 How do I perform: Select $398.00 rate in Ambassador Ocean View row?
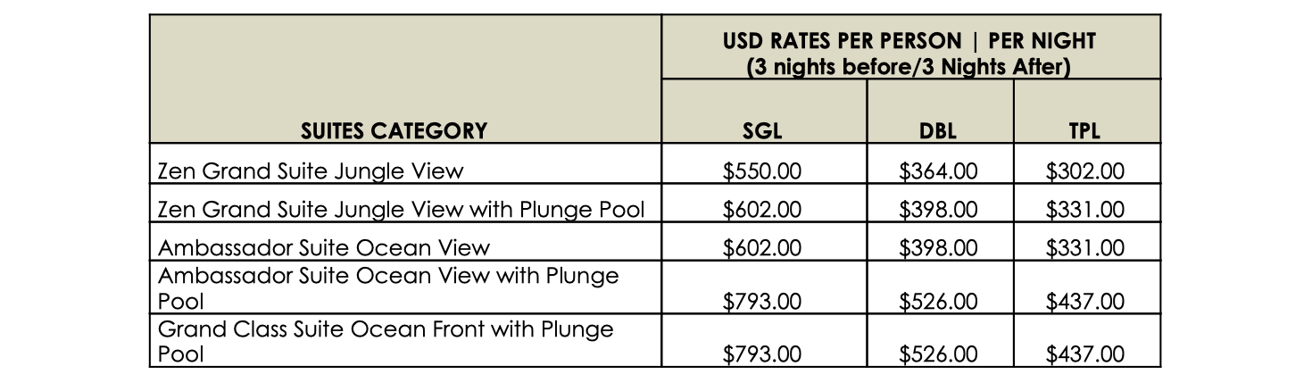point(938,247)
